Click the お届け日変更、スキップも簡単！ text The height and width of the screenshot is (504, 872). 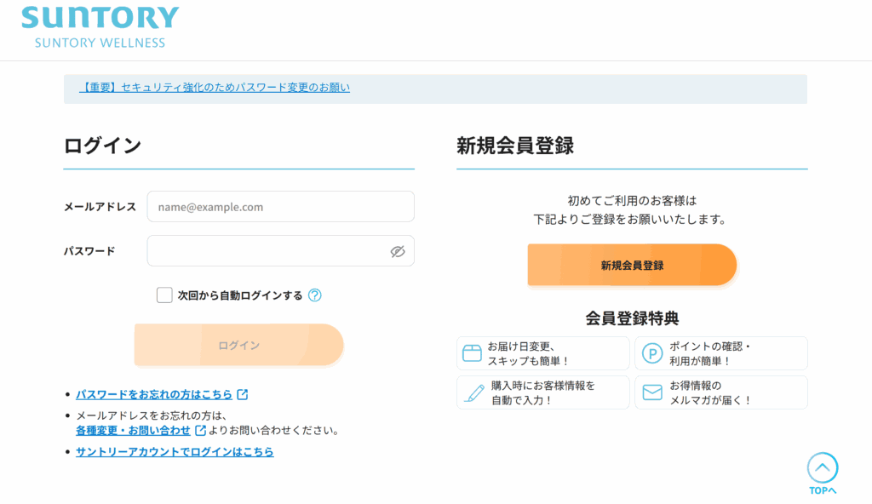coord(528,354)
